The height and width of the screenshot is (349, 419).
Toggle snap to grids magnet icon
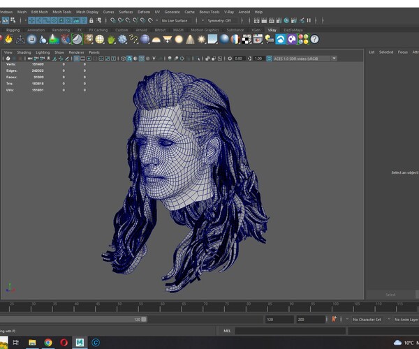click(113, 20)
